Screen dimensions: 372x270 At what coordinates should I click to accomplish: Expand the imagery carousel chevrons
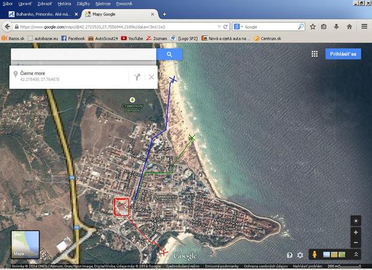(356, 254)
